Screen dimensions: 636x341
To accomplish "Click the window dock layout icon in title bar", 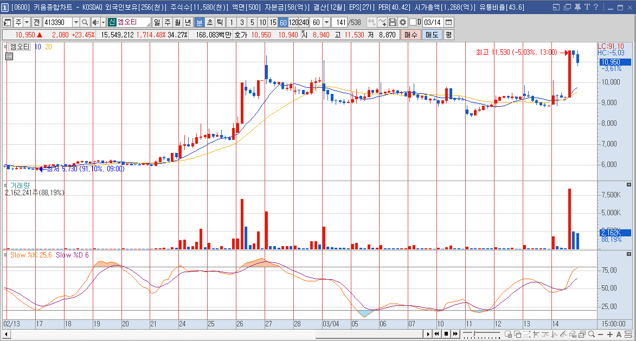I will pyautogui.click(x=556, y=7).
